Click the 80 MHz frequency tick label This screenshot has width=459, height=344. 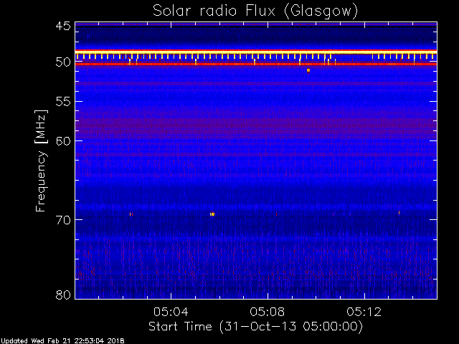62,295
